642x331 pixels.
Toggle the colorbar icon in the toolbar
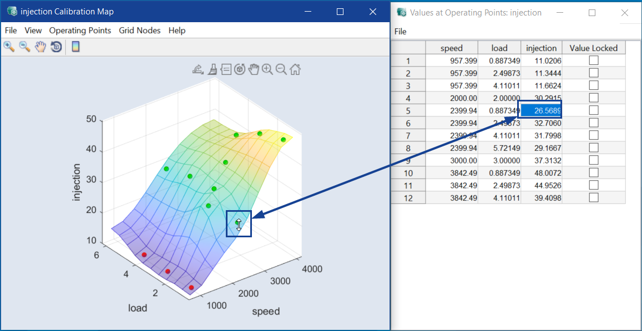click(75, 47)
